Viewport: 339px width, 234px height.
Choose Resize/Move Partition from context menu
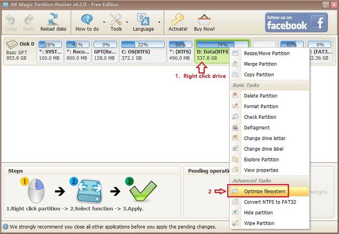coord(269,53)
